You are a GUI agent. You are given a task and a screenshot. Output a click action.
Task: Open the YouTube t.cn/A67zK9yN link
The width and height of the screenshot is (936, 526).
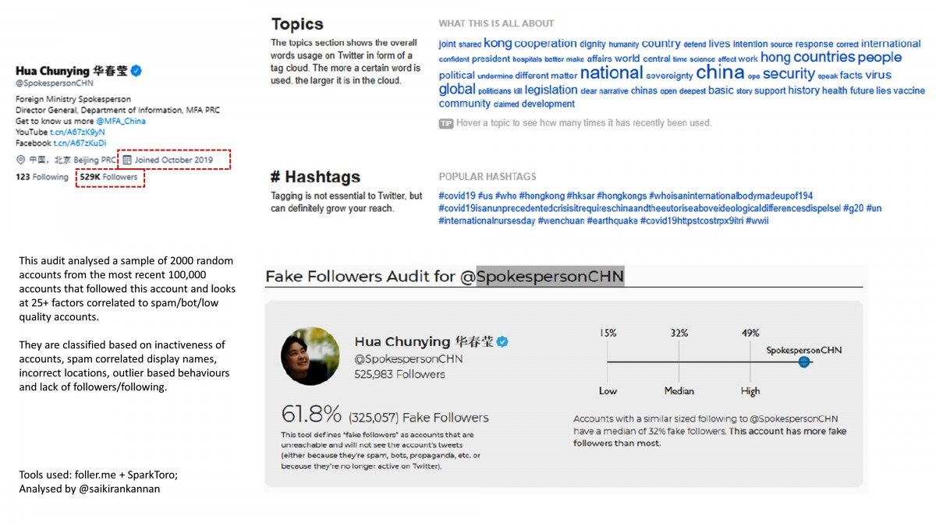tap(79, 132)
